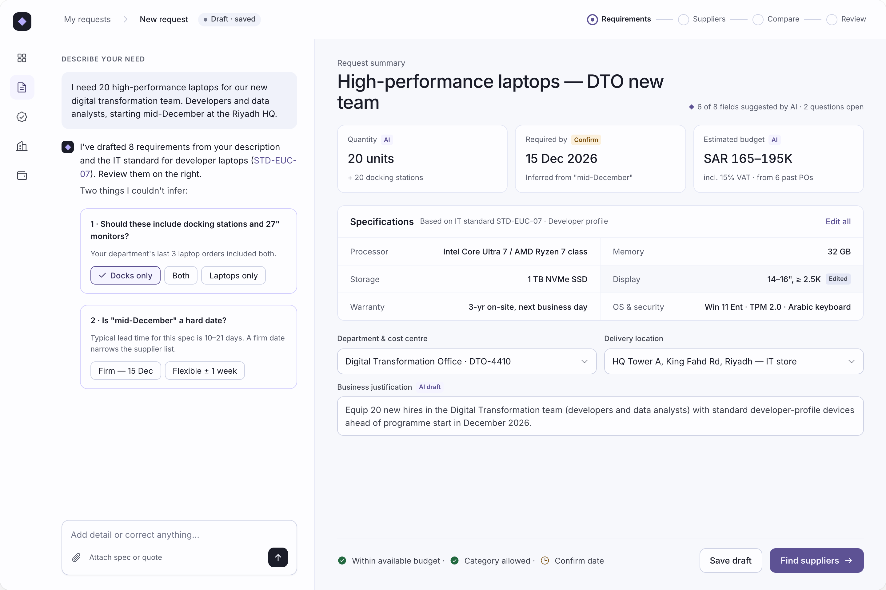The width and height of the screenshot is (886, 590).
Task: Select the Docks only option
Action: (x=126, y=275)
